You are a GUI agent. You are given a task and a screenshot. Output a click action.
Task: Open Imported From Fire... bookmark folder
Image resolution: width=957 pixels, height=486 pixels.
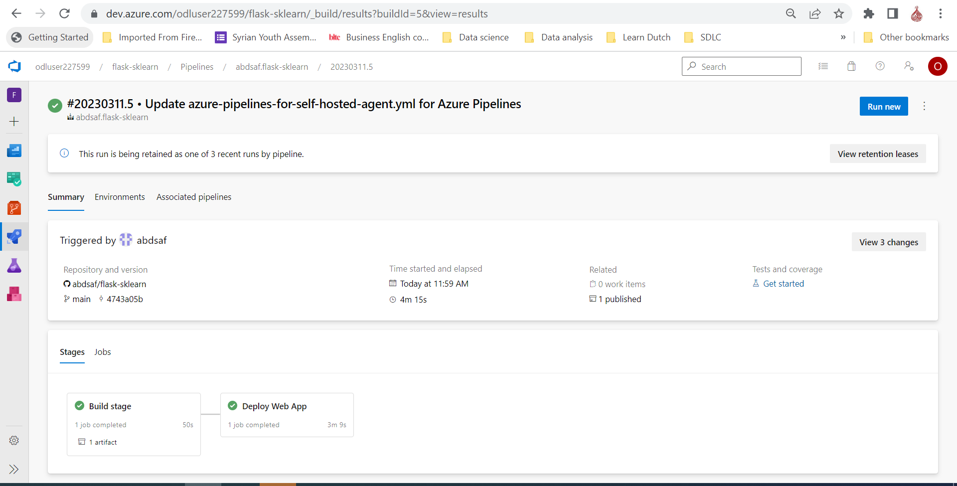pyautogui.click(x=152, y=37)
